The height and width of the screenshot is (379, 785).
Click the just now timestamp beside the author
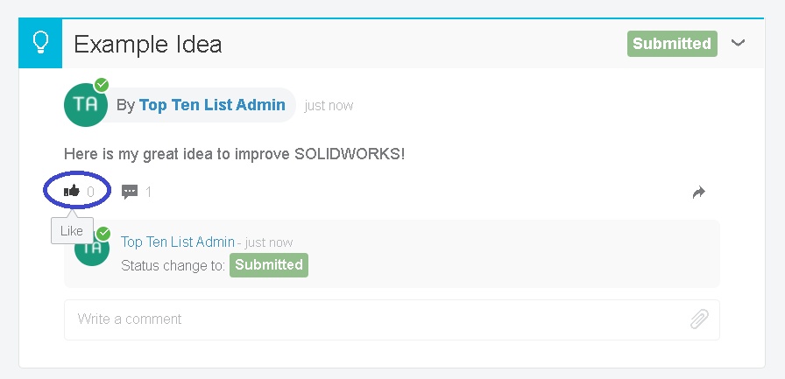(329, 106)
